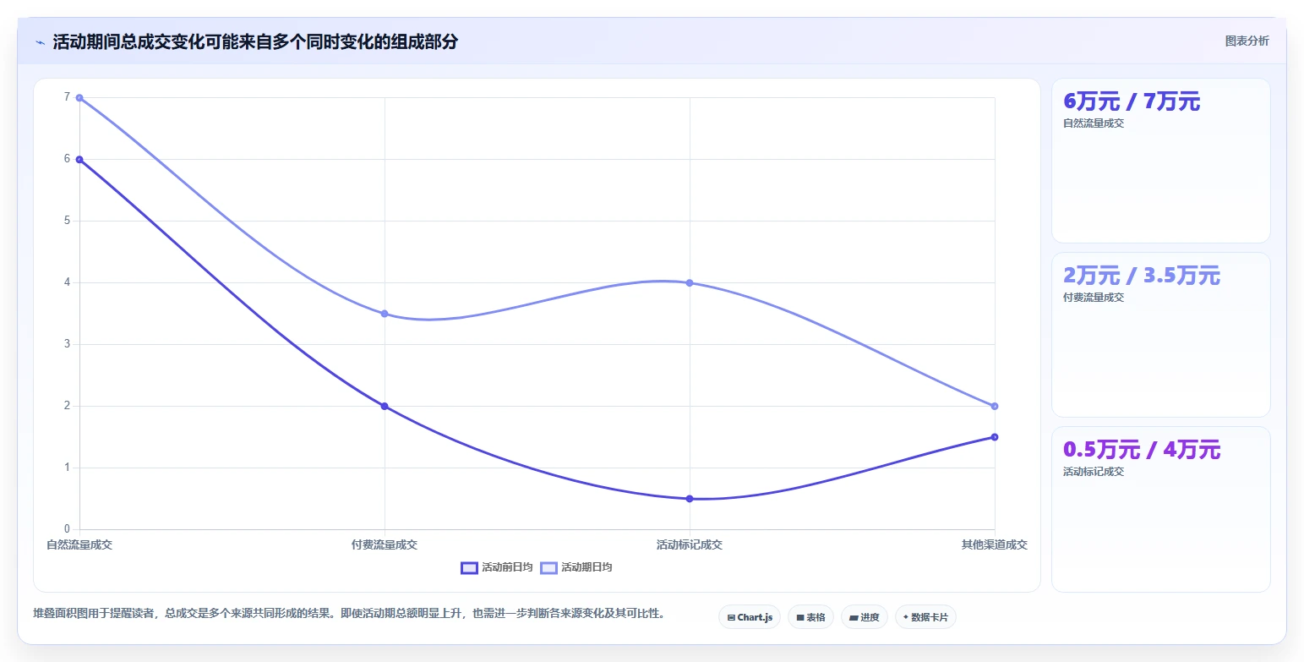This screenshot has height=662, width=1304.
Task: Click the 活动标记成交 caption in the third stat card
Action: 1094,472
